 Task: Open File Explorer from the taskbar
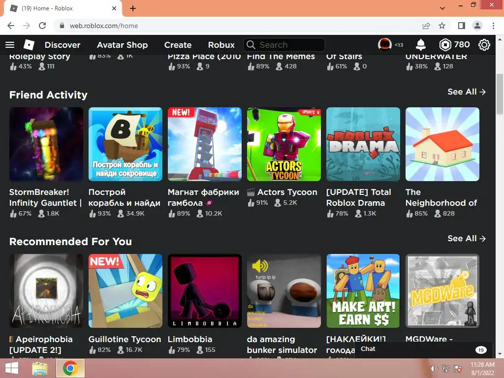pos(39,368)
